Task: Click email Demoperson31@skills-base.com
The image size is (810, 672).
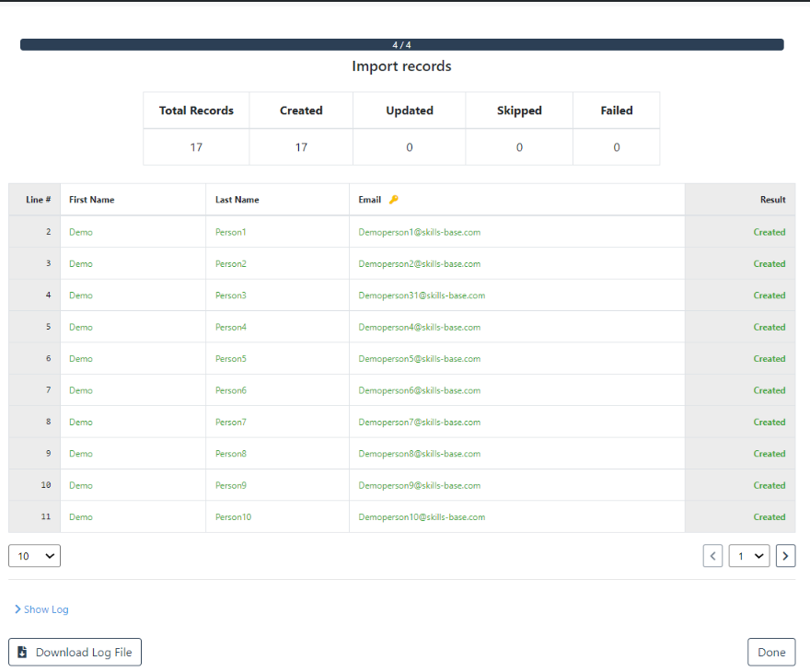Action: (422, 295)
